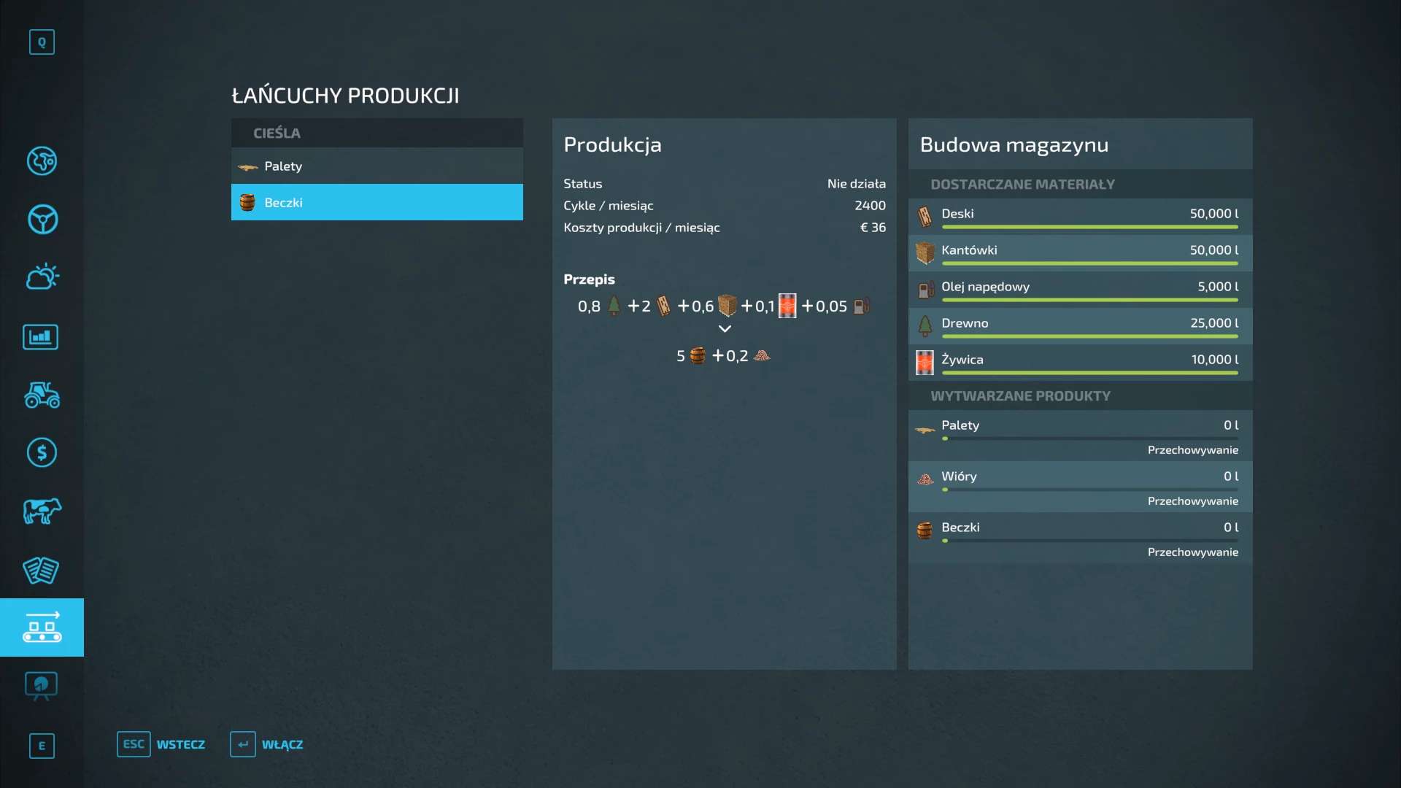Select the tractor garage icon

point(42,395)
